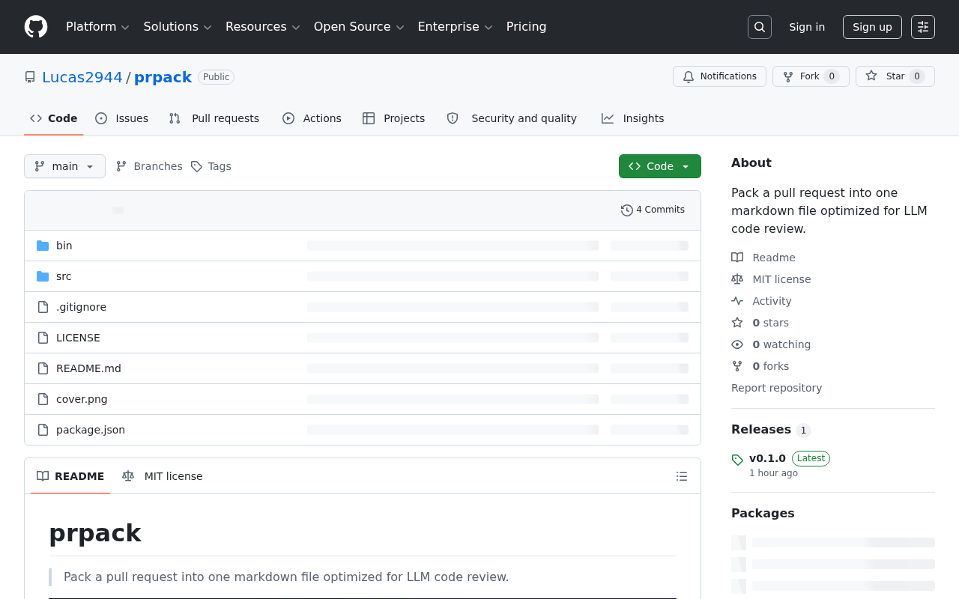
Task: Click the Sign up button
Action: tap(872, 27)
